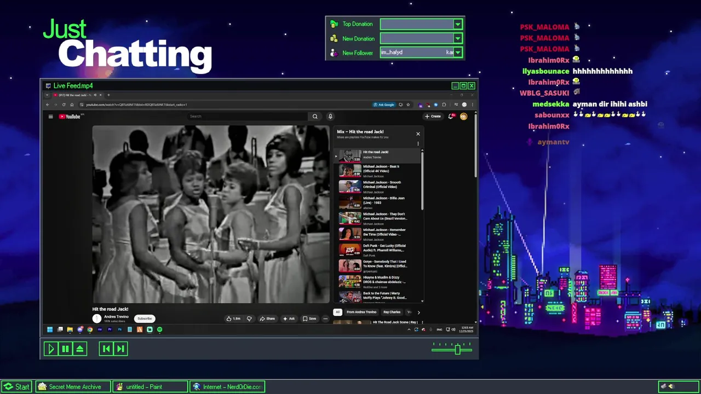Open Internet - NerdOrDie.com from the taskbar
701x394 pixels.
[x=227, y=387]
